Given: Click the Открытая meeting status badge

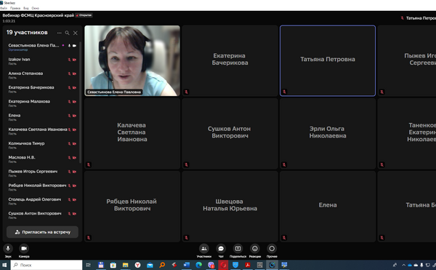Looking at the screenshot, I should [x=84, y=15].
